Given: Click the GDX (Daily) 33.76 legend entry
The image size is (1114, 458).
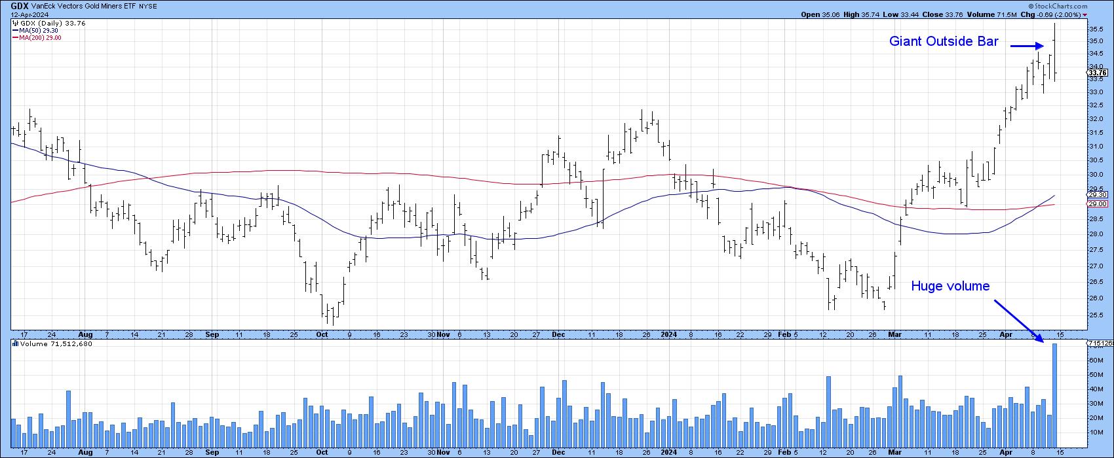Looking at the screenshot, I should click(x=53, y=24).
